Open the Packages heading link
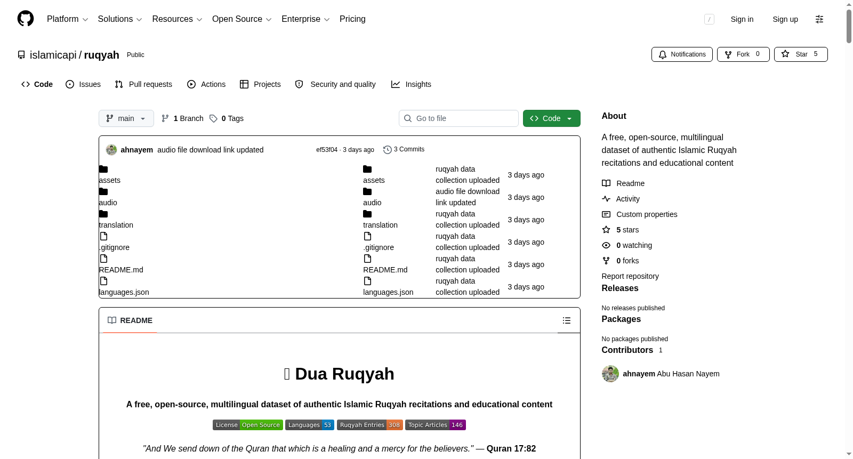The image size is (853, 459). point(621,319)
